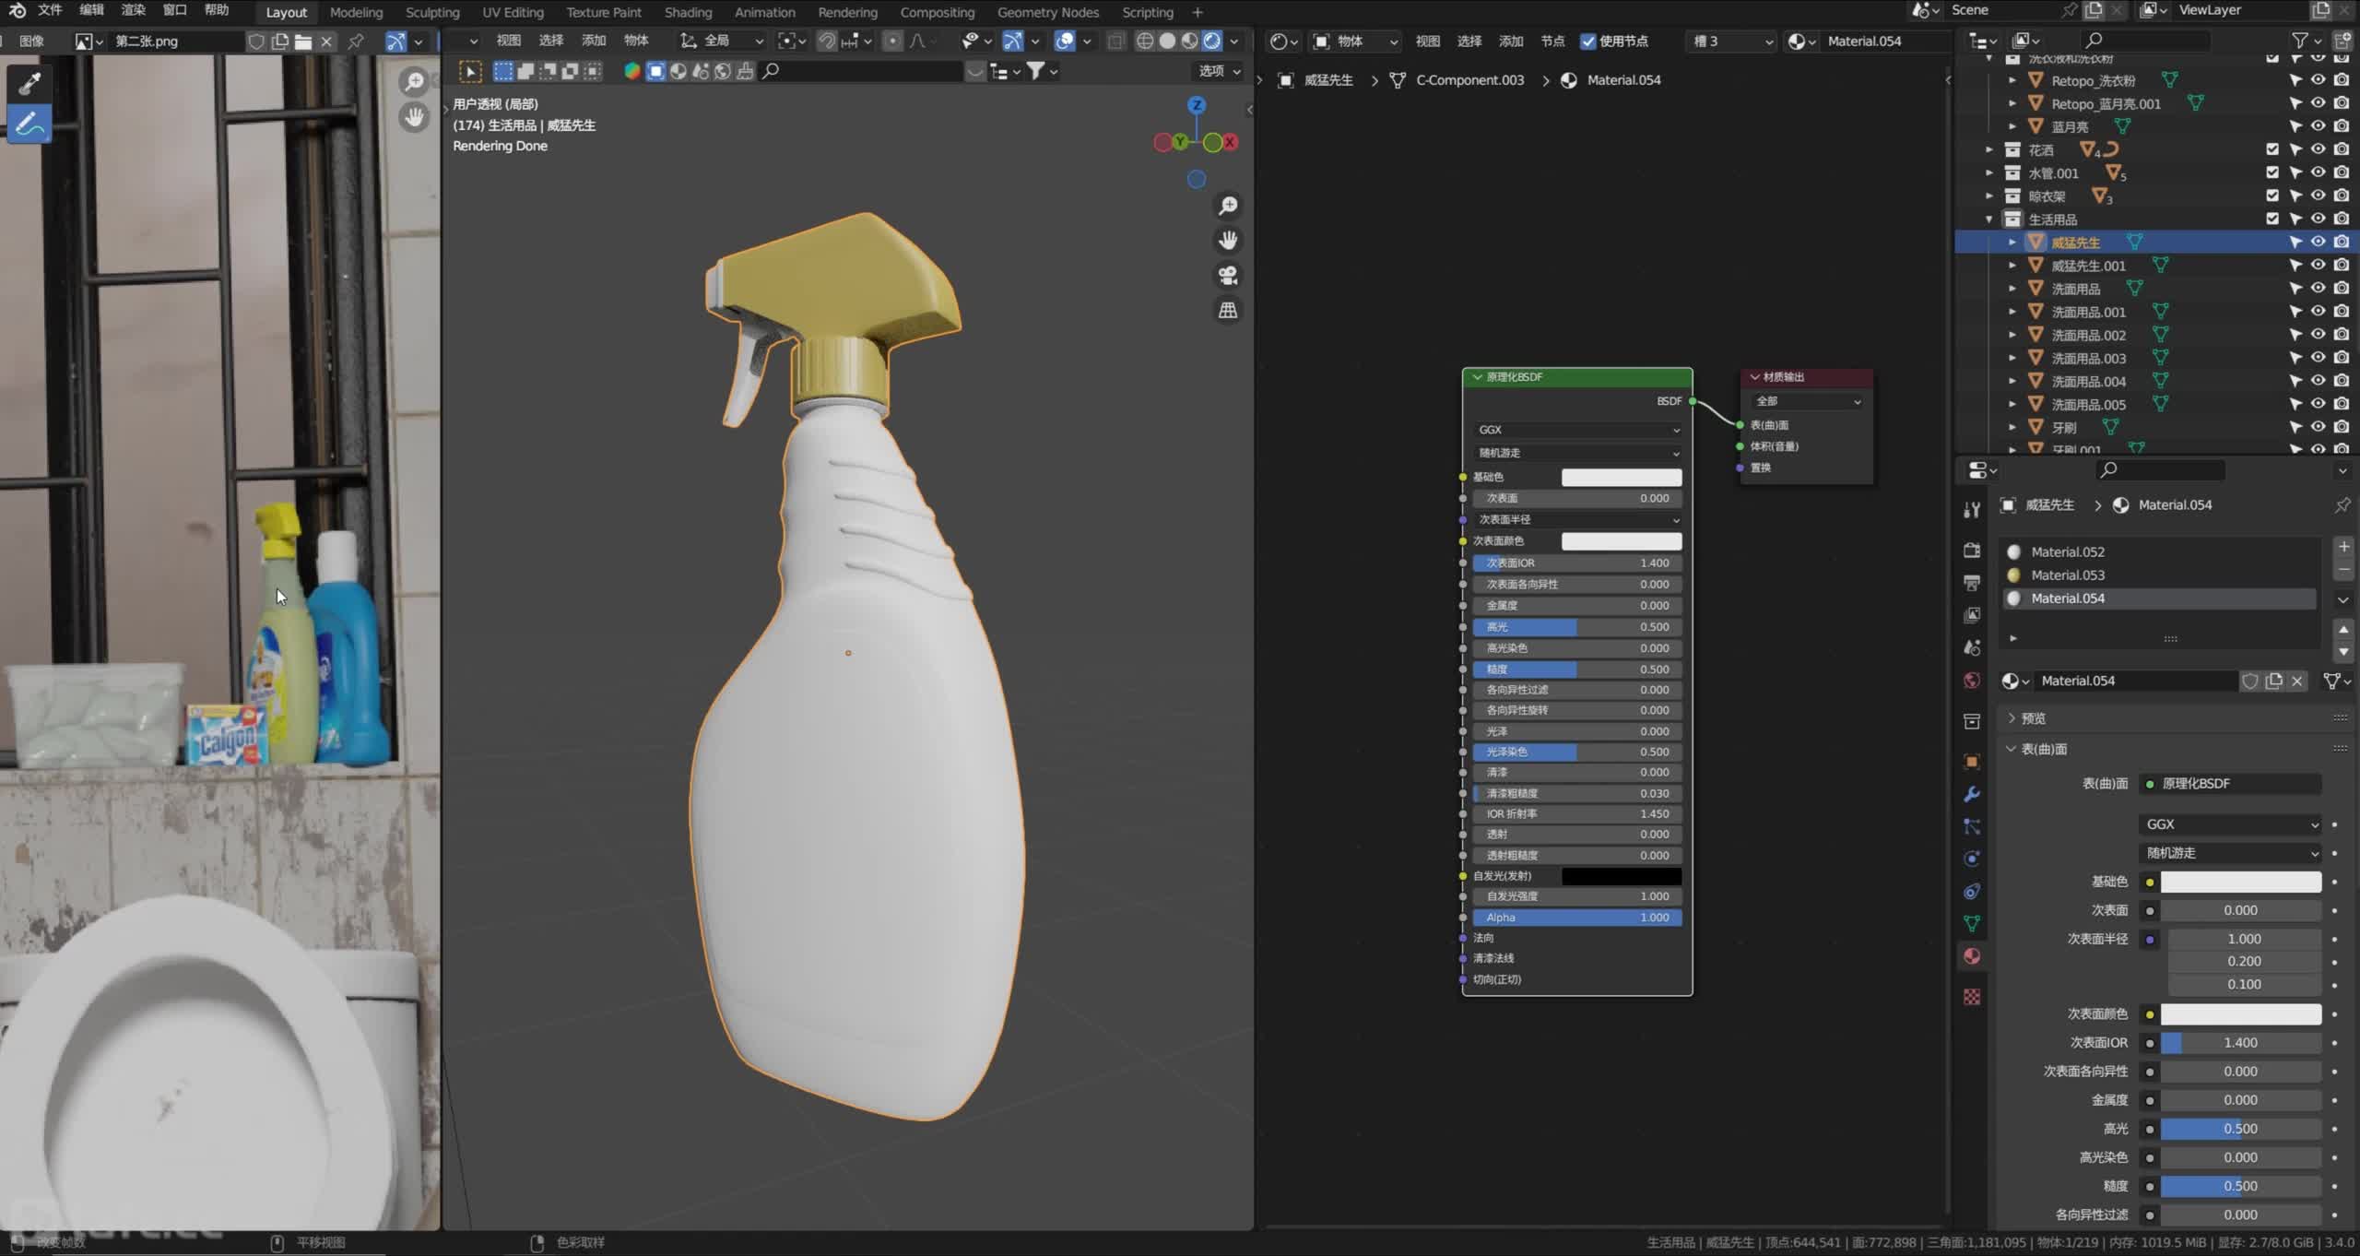
Task: Open the Render properties tab
Action: (x=1972, y=551)
